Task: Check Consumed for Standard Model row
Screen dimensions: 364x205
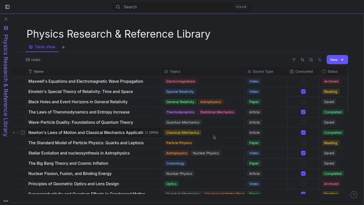Action: pyautogui.click(x=303, y=143)
